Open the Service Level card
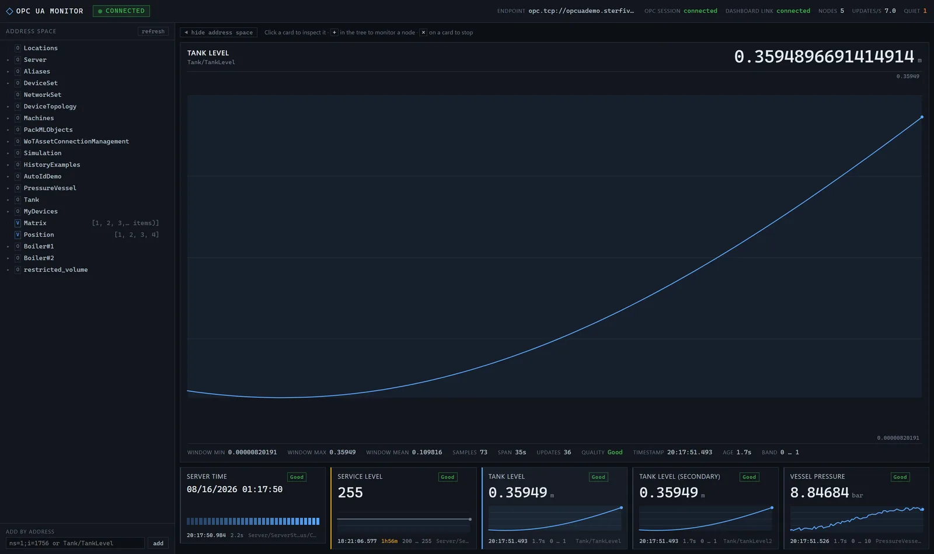 pos(403,508)
